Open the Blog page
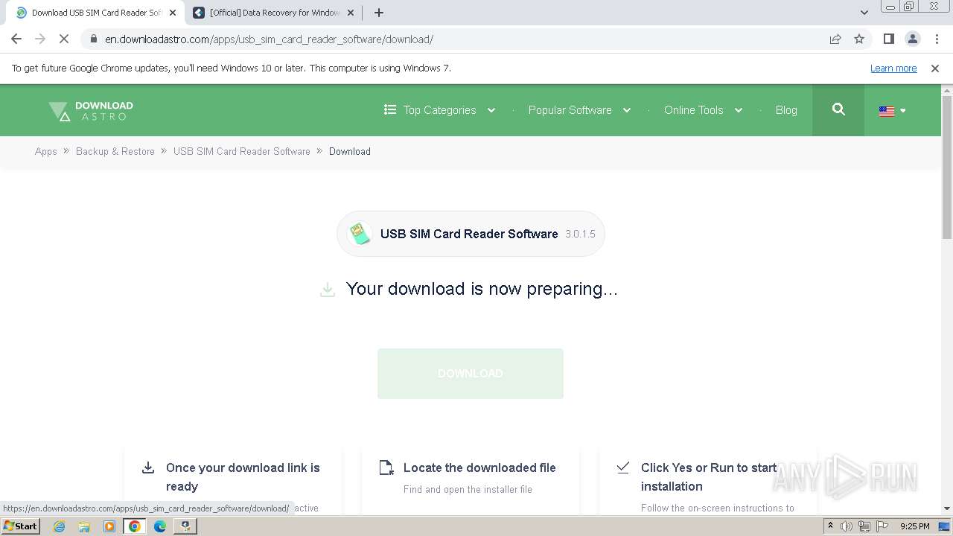953x536 pixels. coord(786,110)
